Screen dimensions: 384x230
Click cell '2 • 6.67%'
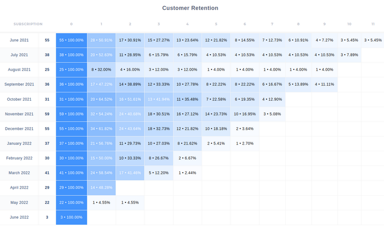tap(187, 158)
